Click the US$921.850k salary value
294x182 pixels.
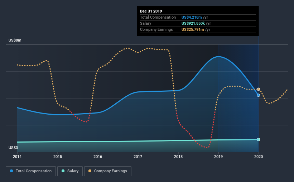(193, 23)
